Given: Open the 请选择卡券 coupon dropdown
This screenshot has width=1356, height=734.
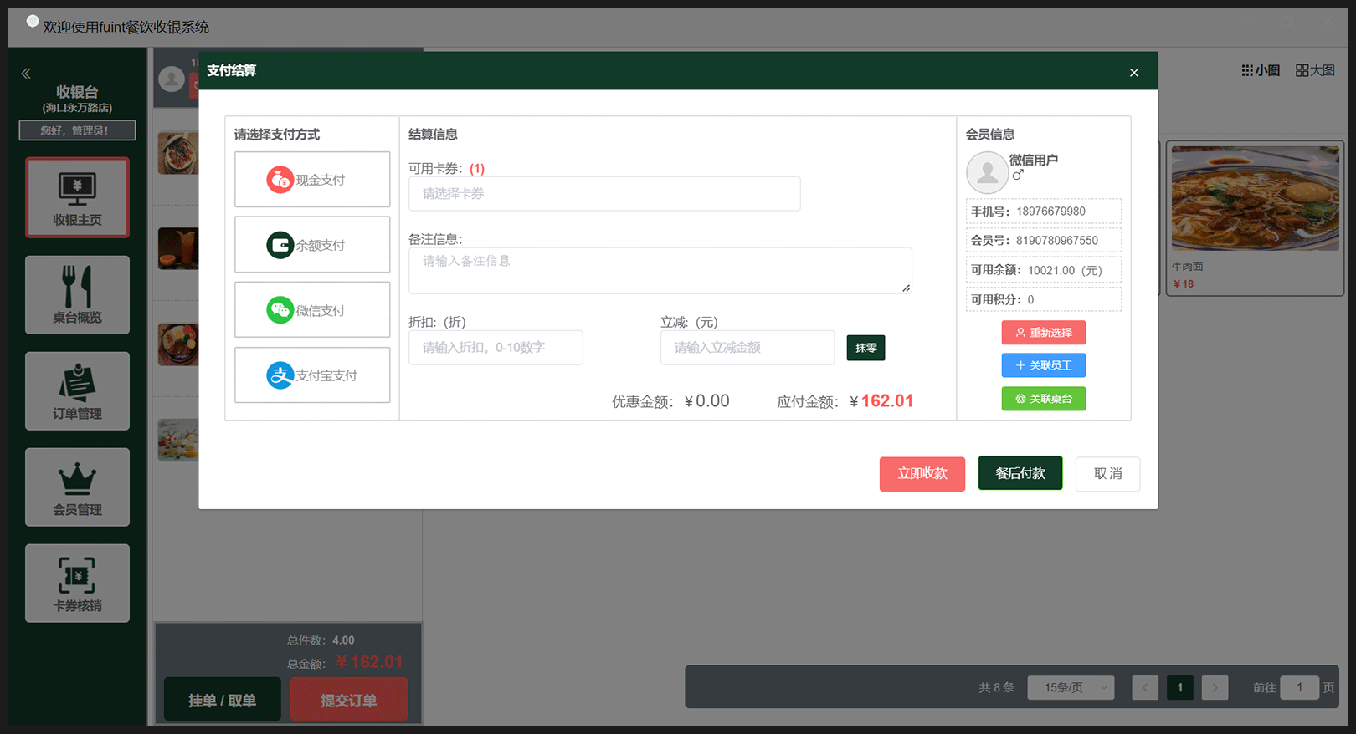Looking at the screenshot, I should [604, 193].
